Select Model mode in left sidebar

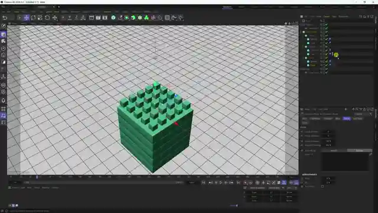[x=3, y=34]
